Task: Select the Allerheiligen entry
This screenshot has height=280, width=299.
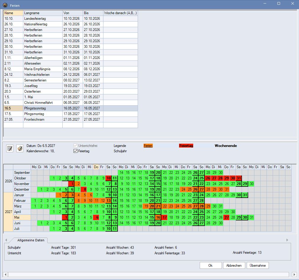Action: pyautogui.click(x=71, y=58)
